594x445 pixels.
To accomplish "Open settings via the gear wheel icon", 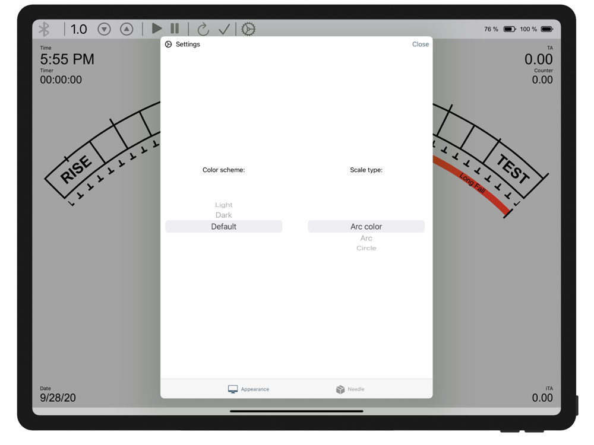I will click(248, 29).
